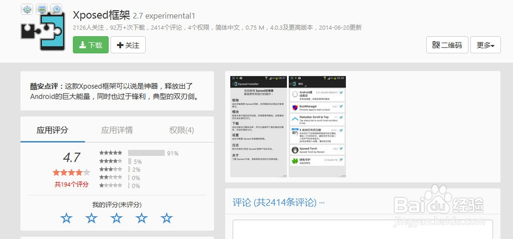Click the 5% percentage label
513x239 pixels.
pyautogui.click(x=137, y=162)
